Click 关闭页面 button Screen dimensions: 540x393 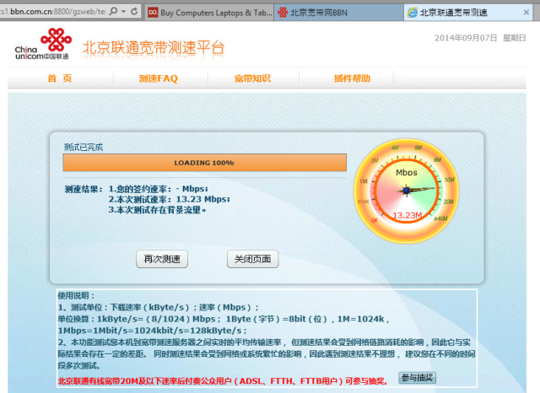point(253,259)
